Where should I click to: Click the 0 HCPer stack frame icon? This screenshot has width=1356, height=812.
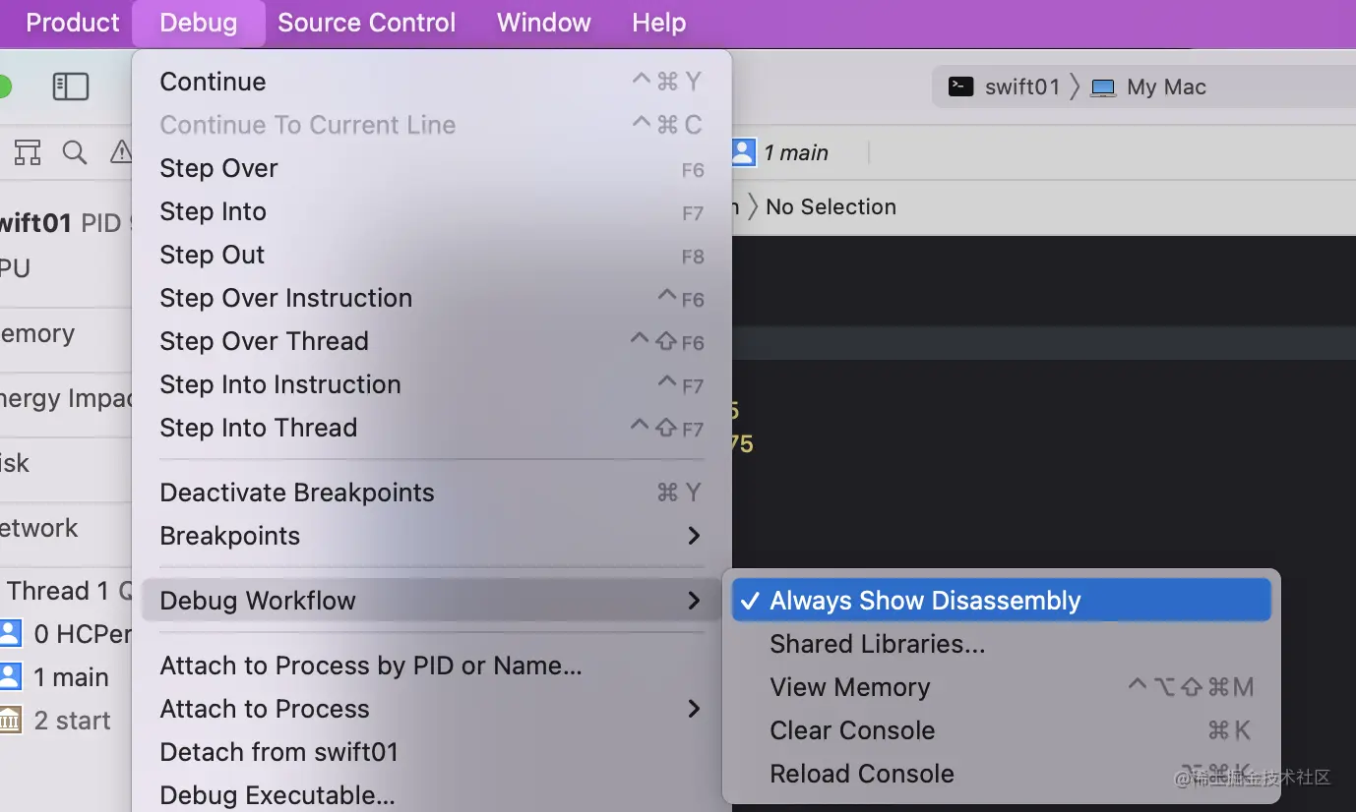point(10,634)
